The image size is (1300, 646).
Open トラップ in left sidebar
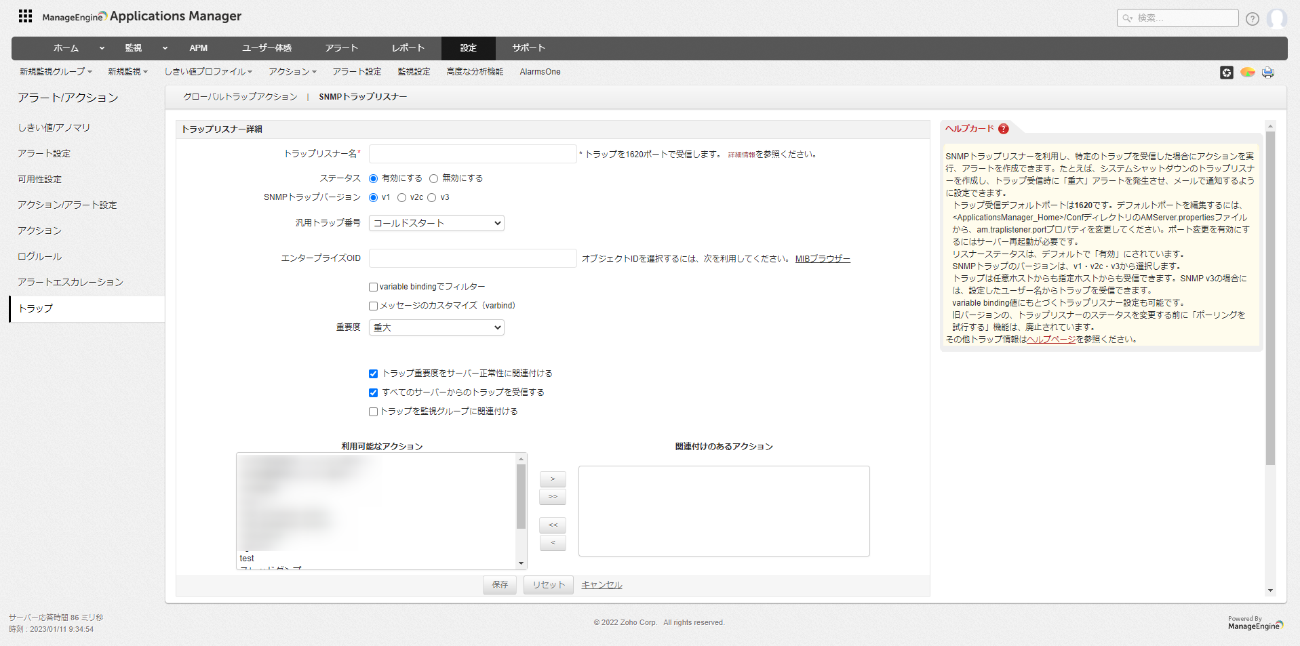pos(87,308)
